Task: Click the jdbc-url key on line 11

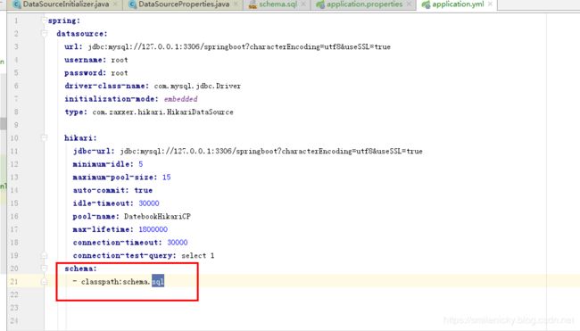Action: (x=94, y=152)
